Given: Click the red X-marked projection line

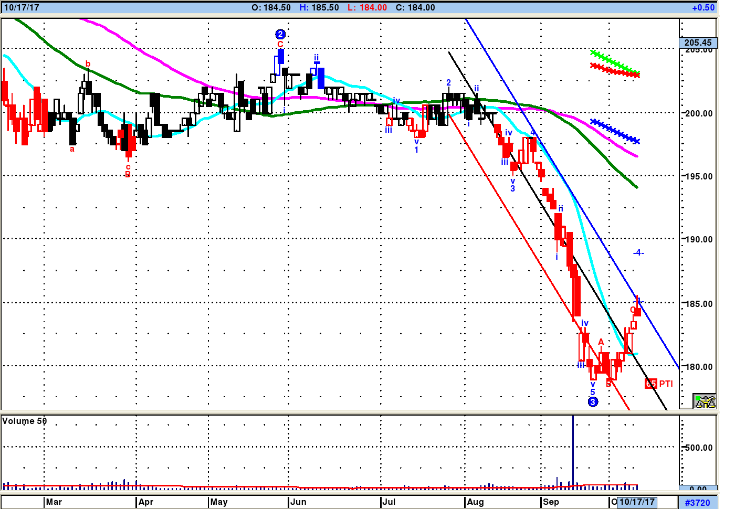Looking at the screenshot, I should [614, 70].
